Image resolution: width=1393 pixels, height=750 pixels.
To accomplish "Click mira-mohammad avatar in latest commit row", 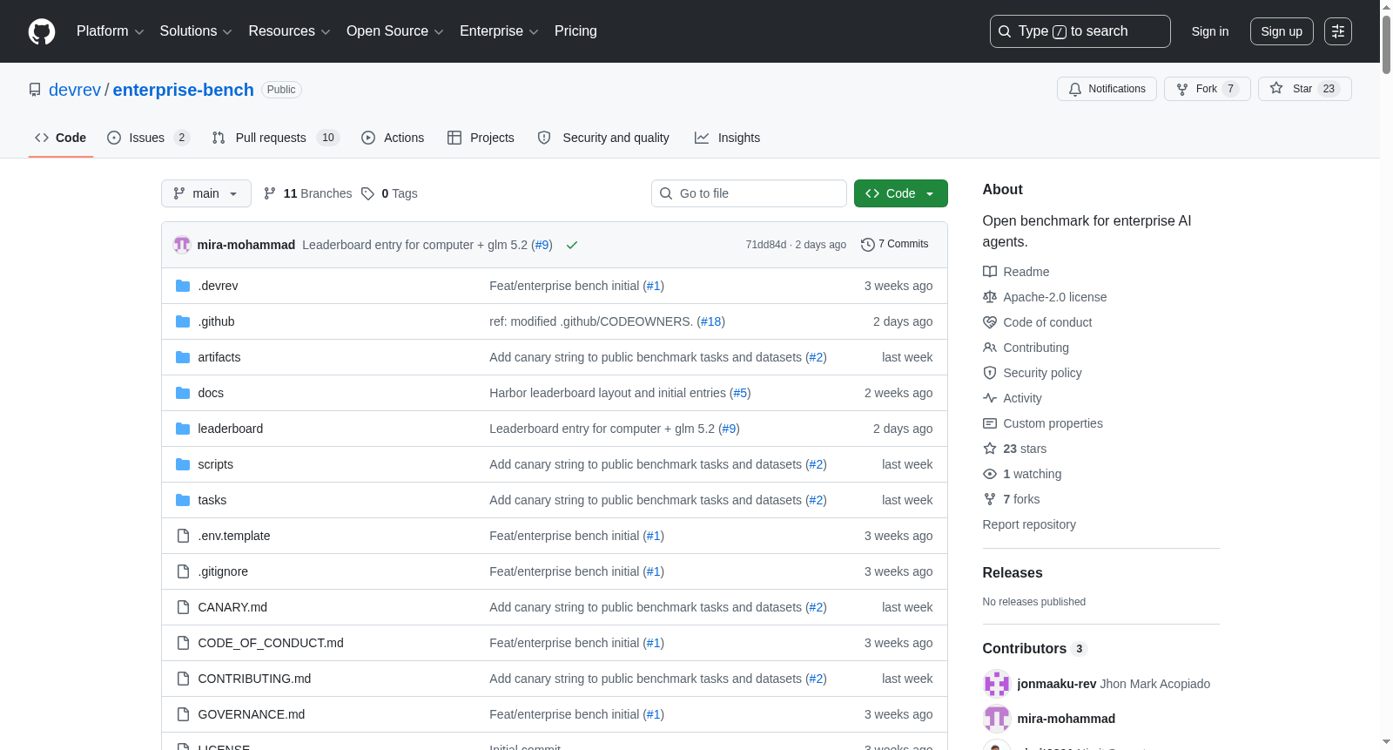I will (182, 245).
